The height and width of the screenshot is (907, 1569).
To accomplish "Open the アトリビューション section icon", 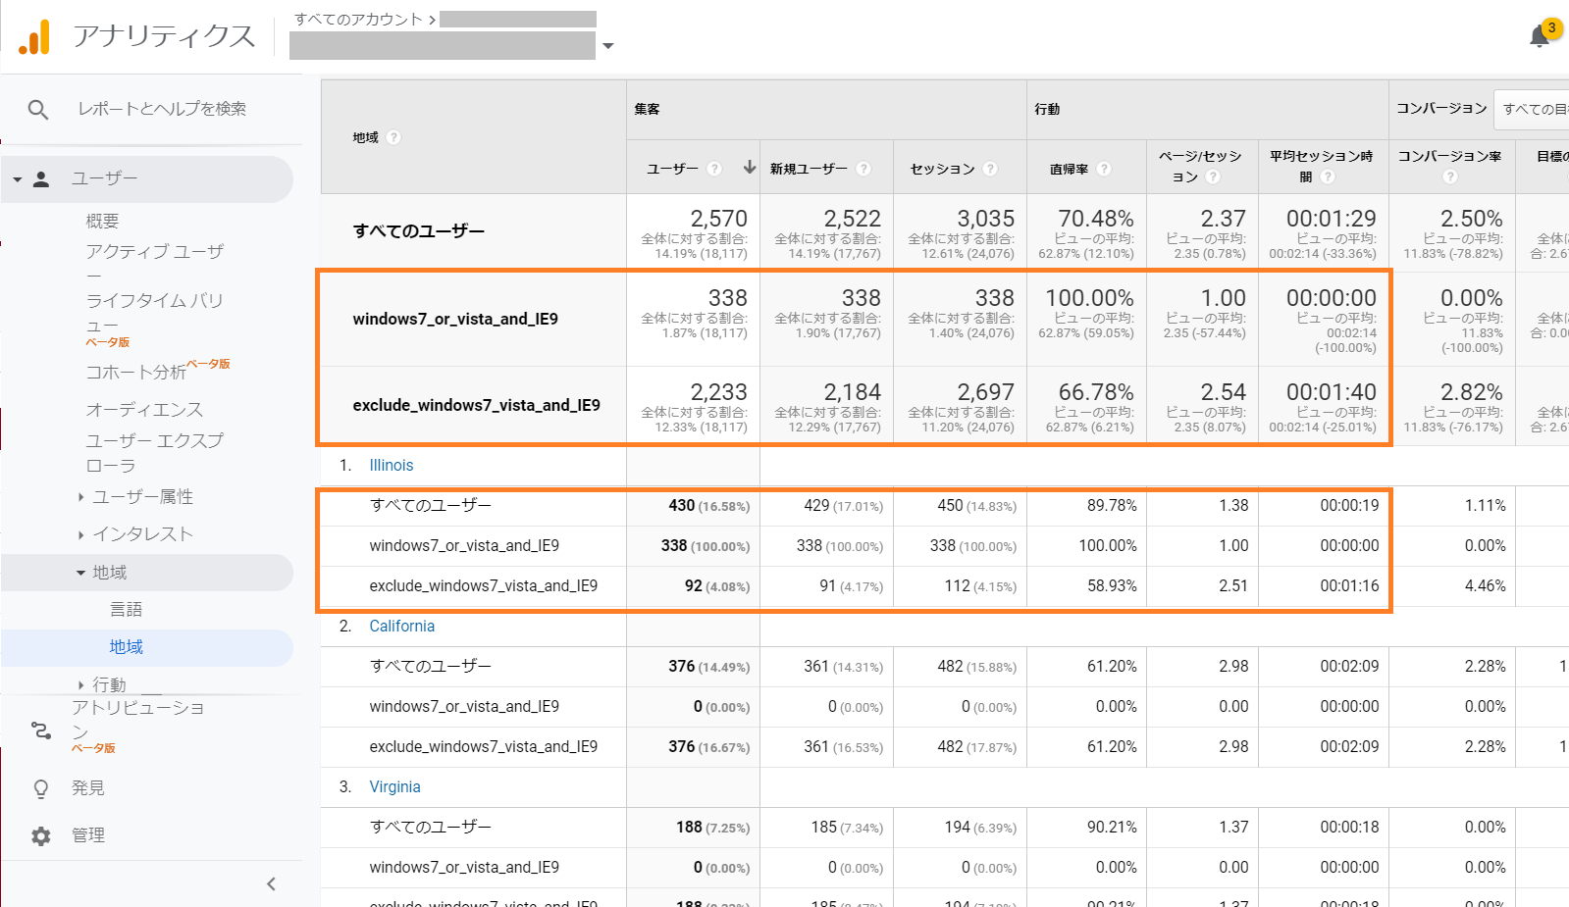I will pyautogui.click(x=41, y=731).
